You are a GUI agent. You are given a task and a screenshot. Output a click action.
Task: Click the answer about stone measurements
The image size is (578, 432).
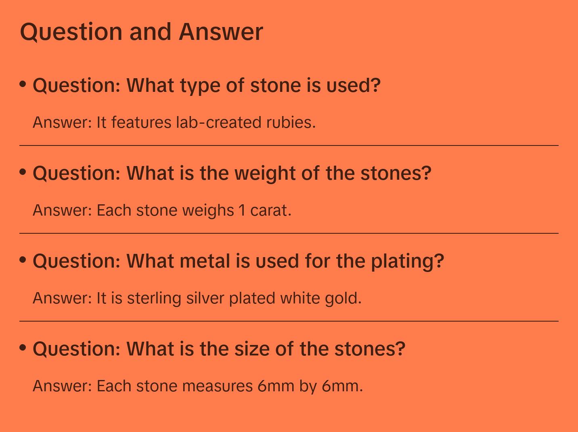coord(198,386)
